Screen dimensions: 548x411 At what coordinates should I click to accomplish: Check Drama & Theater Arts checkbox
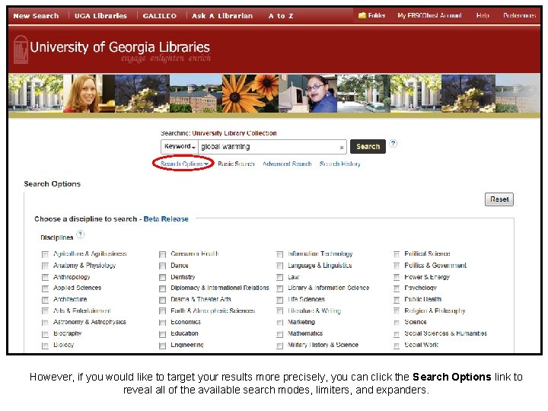pos(162,300)
